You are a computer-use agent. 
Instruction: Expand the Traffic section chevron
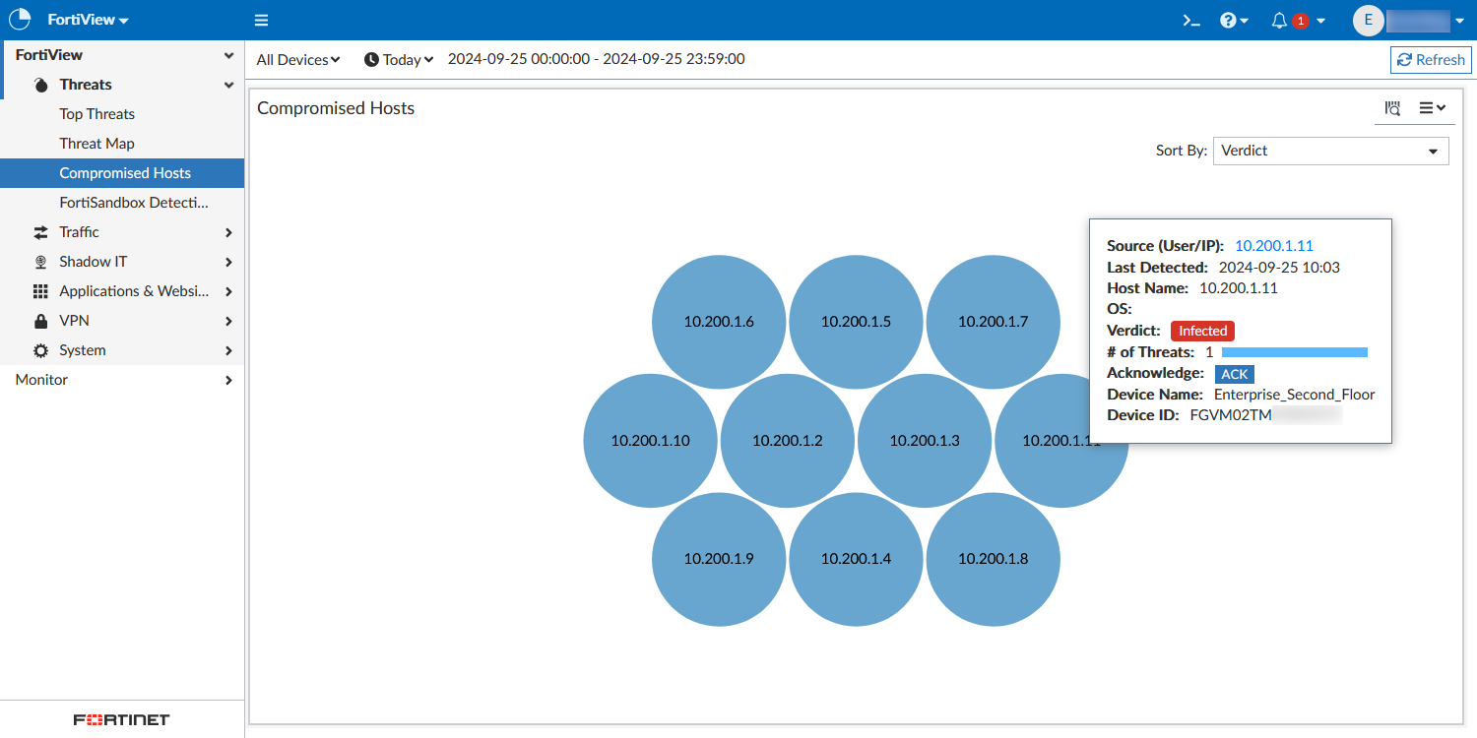click(x=228, y=232)
